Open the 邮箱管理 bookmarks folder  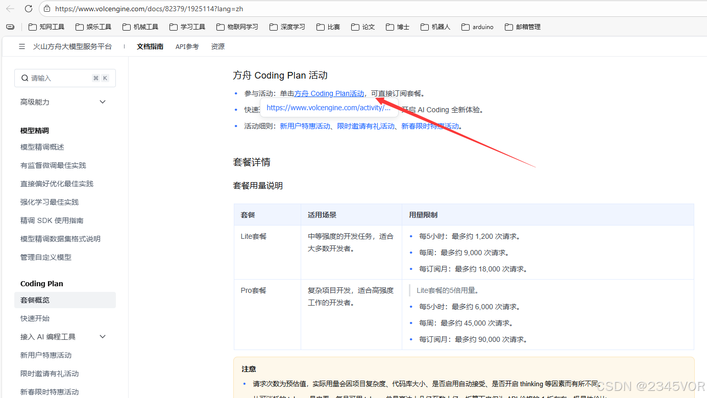pos(523,27)
